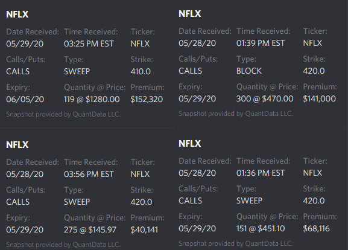Screen dimensions: 348x250
Task: Click the NFLX title above the BLOCK trade
Action: (190, 14)
